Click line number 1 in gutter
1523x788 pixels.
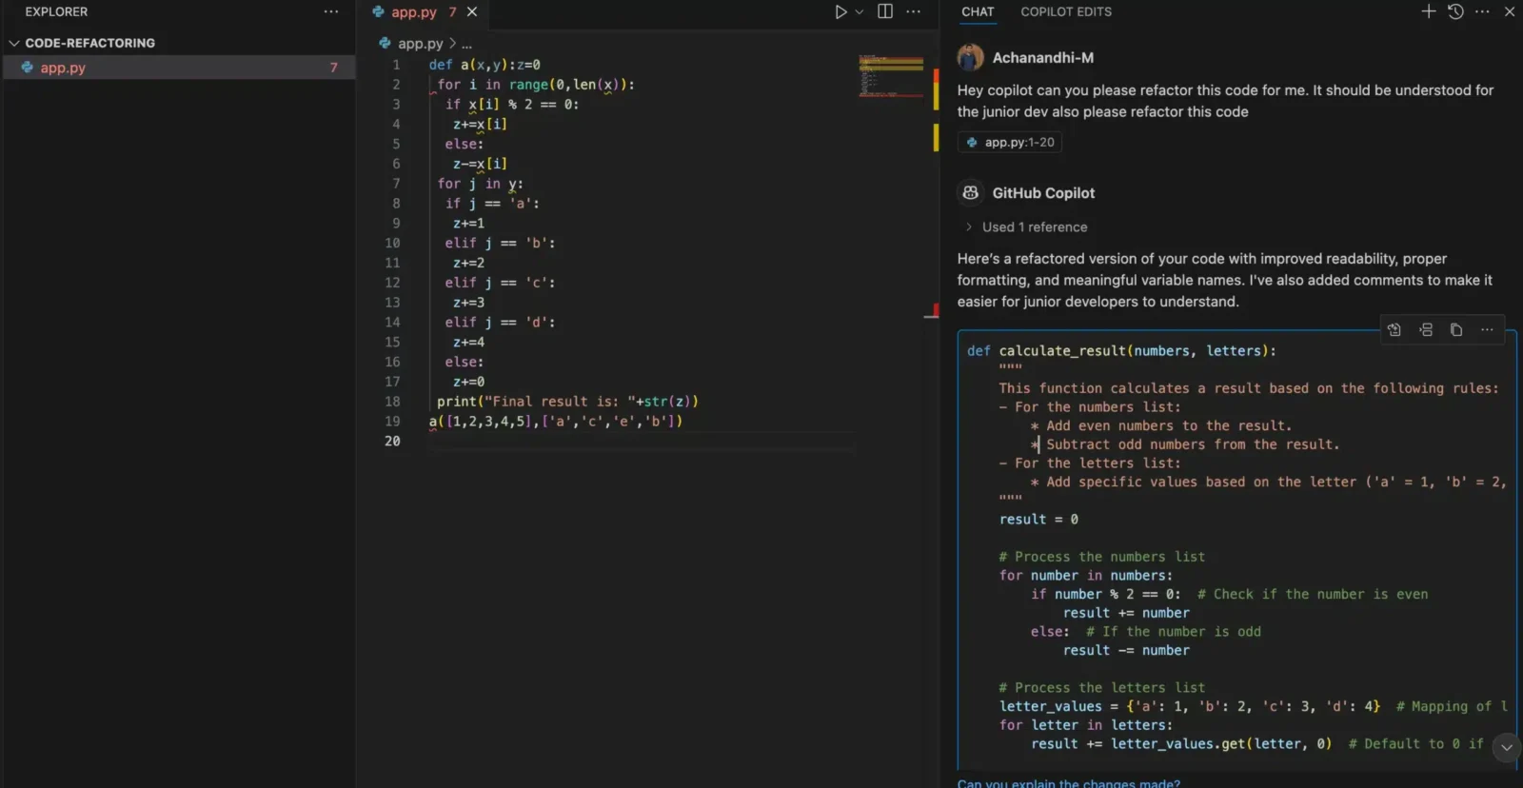[x=396, y=65]
